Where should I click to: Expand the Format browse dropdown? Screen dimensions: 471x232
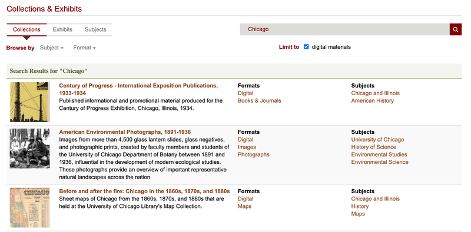coord(84,48)
